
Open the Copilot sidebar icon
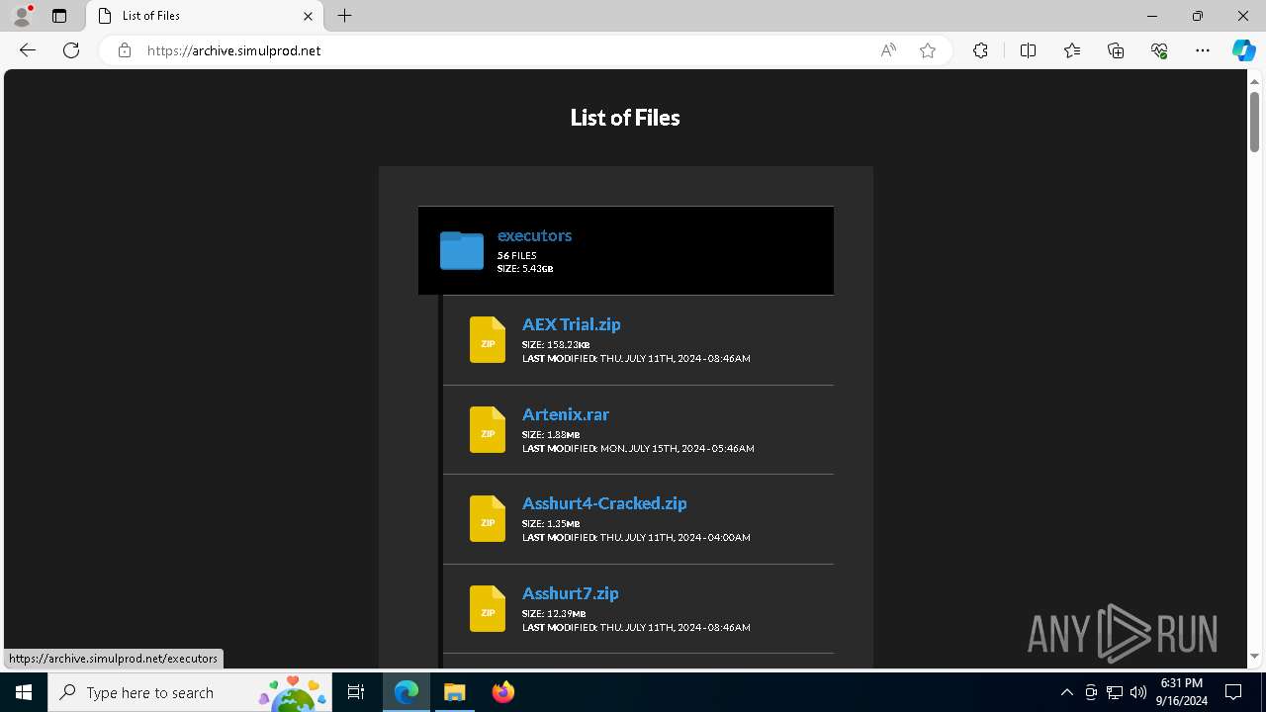tap(1243, 50)
